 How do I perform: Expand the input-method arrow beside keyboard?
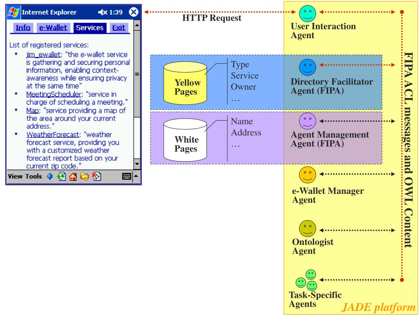(136, 176)
